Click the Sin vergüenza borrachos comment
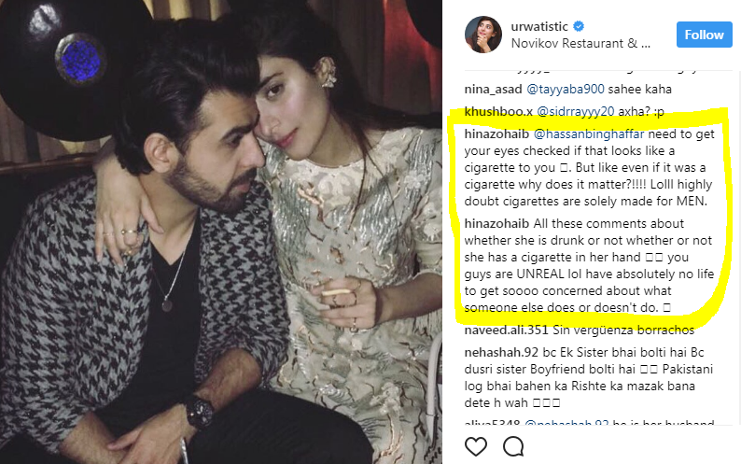741x464 pixels. tap(623, 330)
